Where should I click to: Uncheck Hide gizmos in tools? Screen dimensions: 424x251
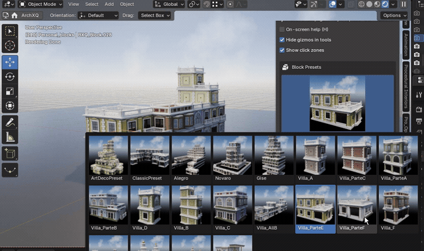(282, 40)
